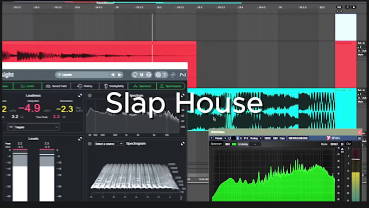Viewport: 369px width, 208px height.
Task: Switch to the Spectrum tab in Insight
Action: 142,86
